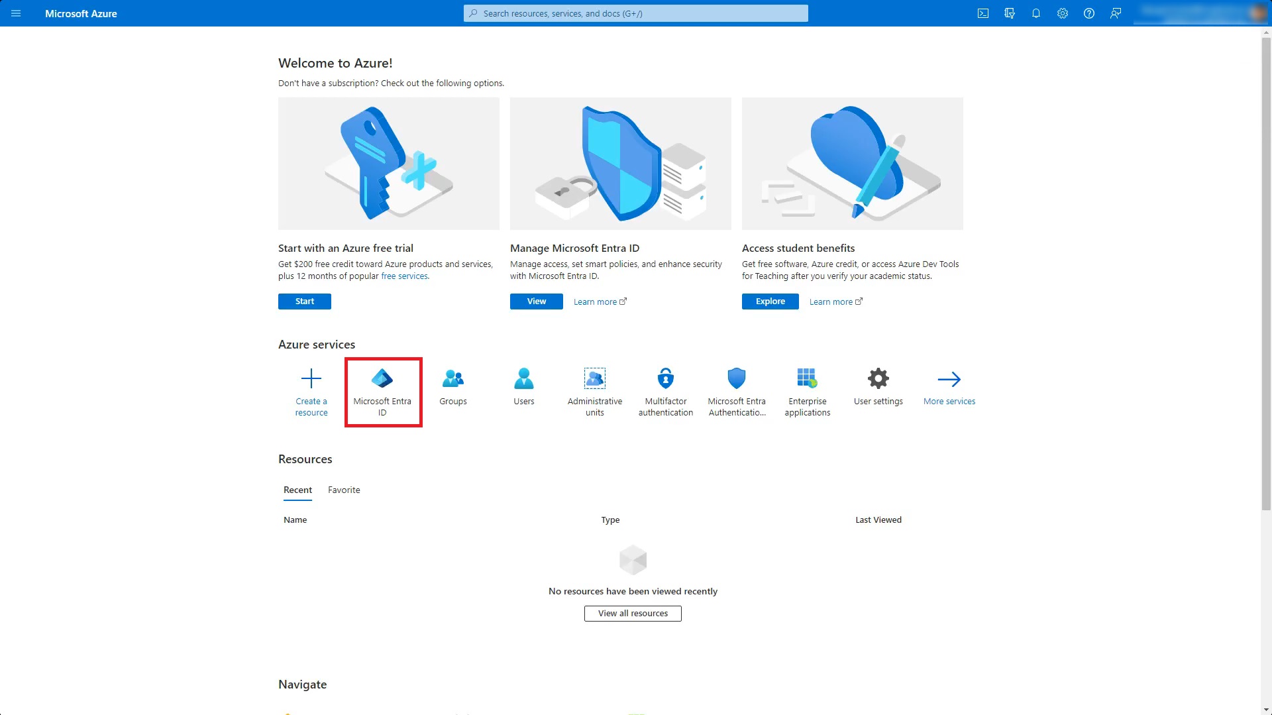Select Create a resource
1272x715 pixels.
click(x=311, y=391)
